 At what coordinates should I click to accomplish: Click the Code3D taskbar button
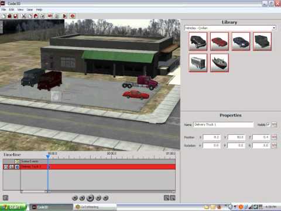pyautogui.click(x=51, y=207)
